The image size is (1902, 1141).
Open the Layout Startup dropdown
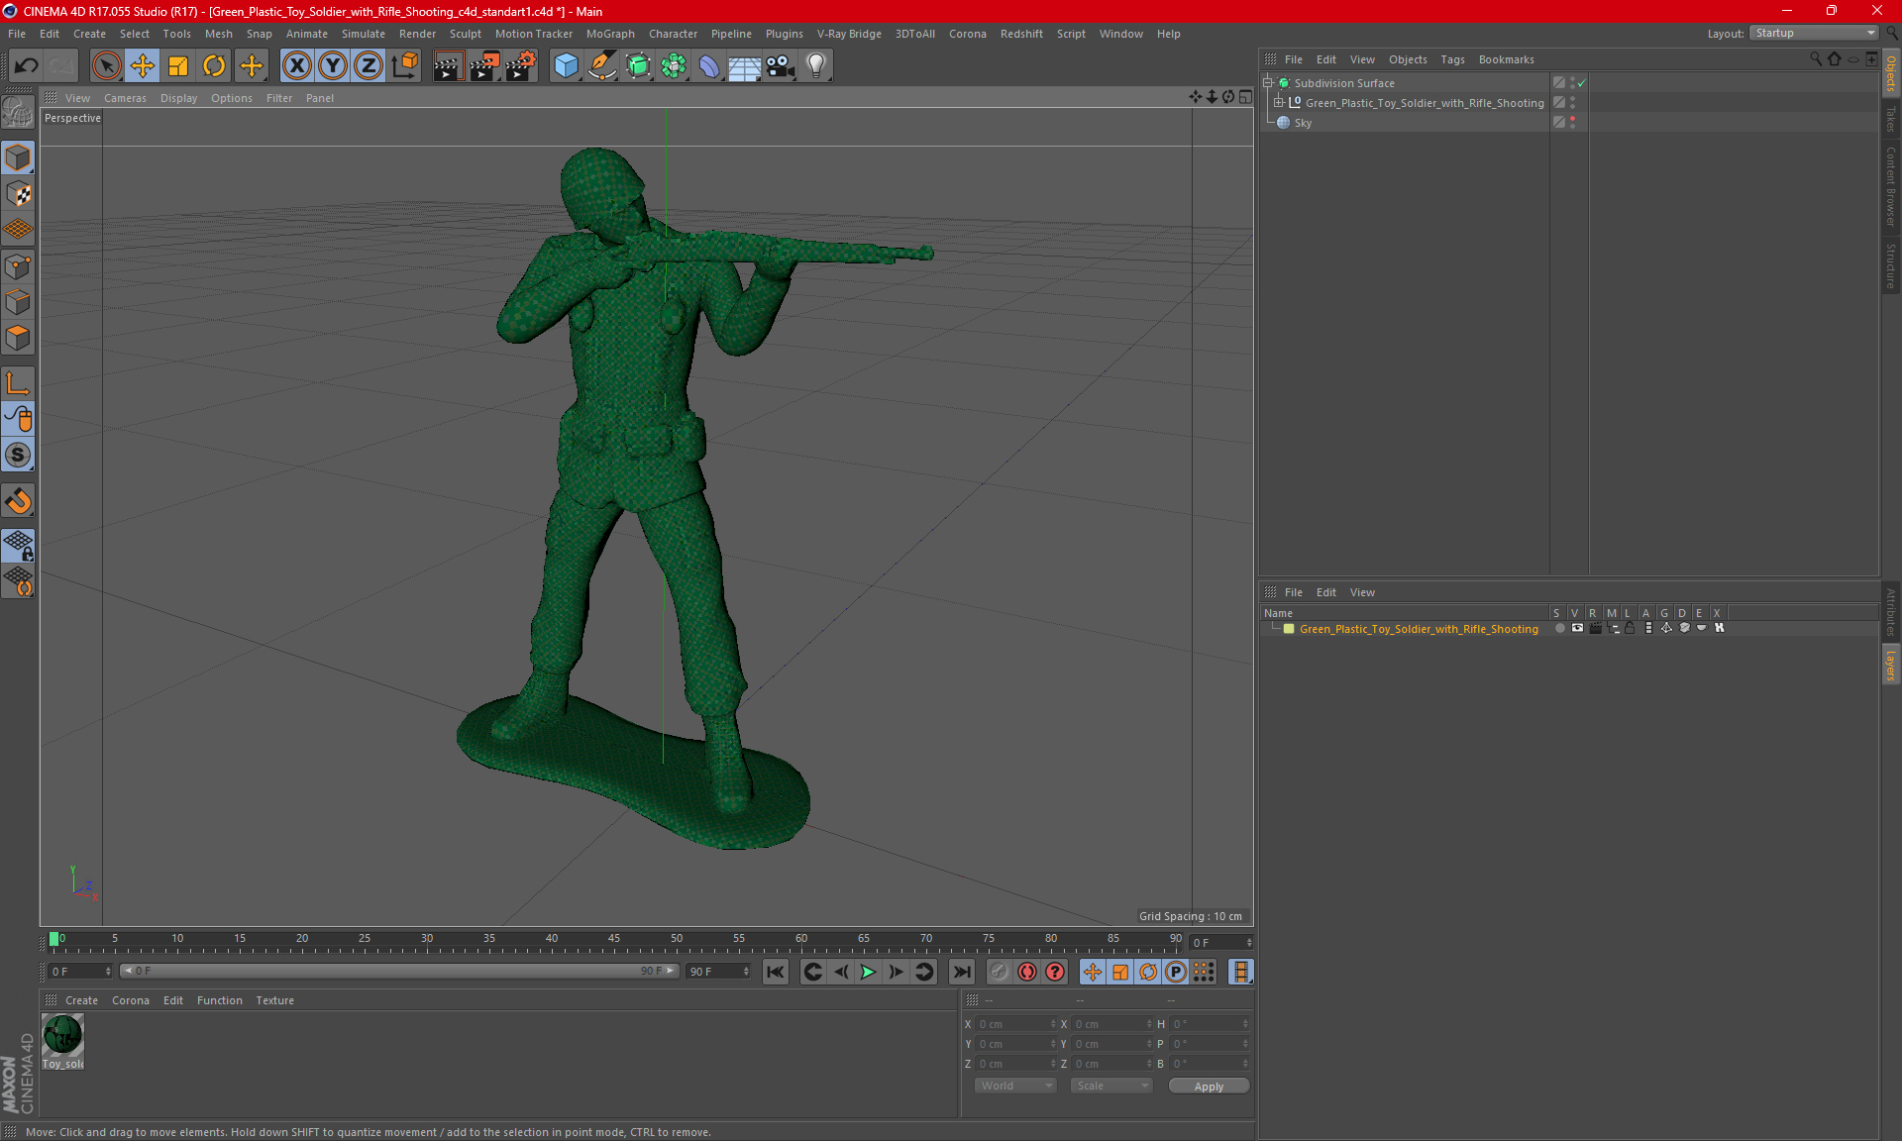click(1815, 33)
